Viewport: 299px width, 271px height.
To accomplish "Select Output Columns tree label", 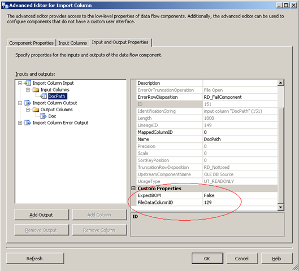I will pos(57,110).
